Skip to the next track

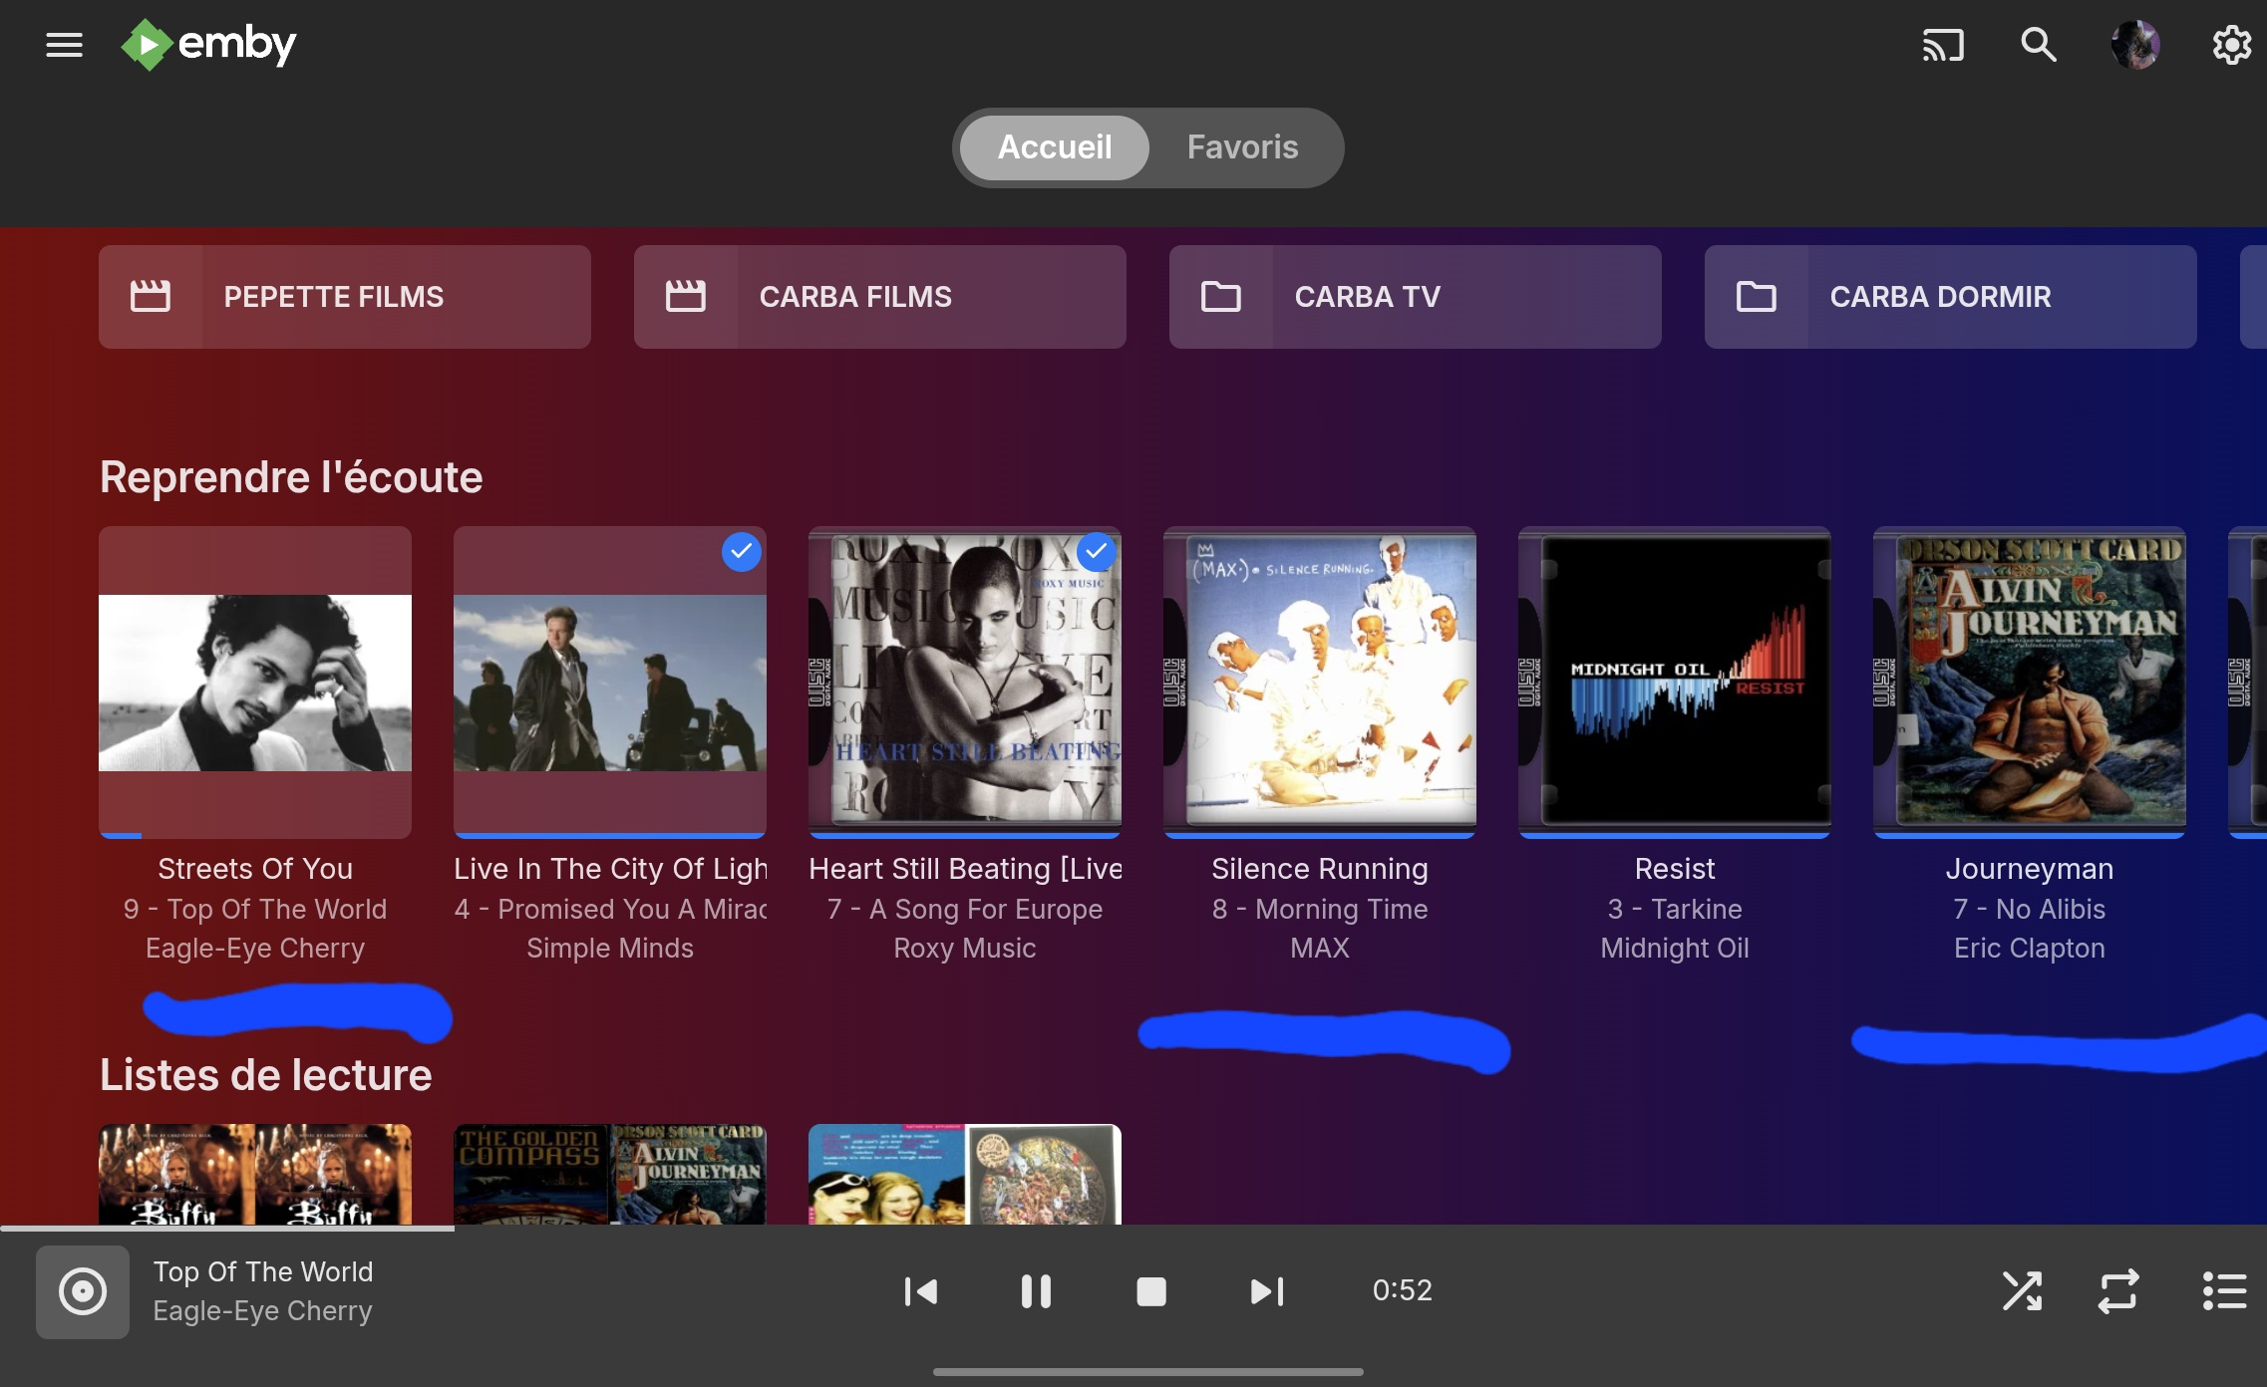(1266, 1291)
